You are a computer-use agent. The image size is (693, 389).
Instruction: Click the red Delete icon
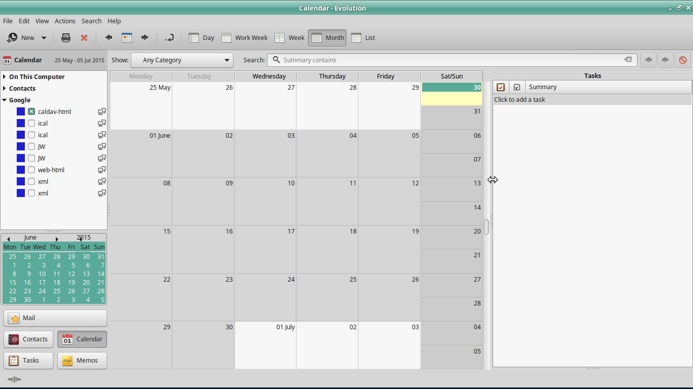84,37
